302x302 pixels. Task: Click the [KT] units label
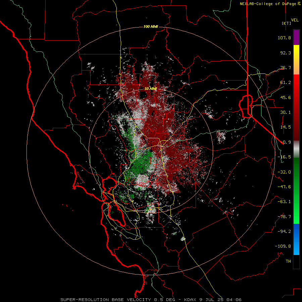point(286,23)
